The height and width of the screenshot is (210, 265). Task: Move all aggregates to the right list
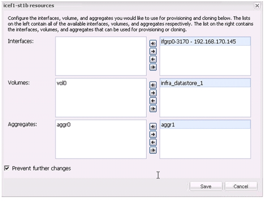pos(153,126)
